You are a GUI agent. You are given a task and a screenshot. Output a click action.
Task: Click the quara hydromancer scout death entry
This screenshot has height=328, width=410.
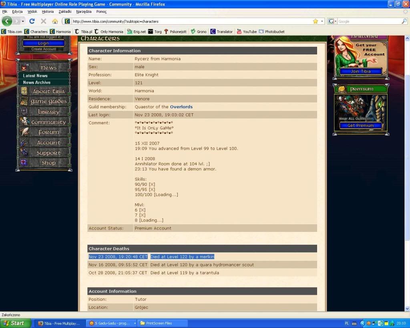pos(202,265)
